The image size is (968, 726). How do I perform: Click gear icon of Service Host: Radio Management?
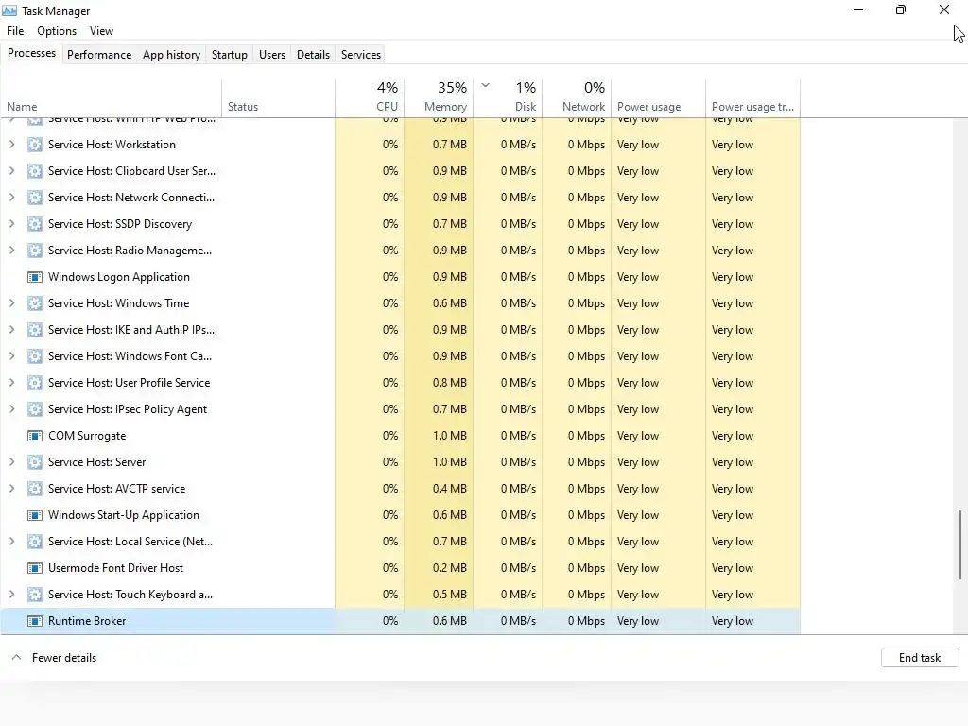35,251
